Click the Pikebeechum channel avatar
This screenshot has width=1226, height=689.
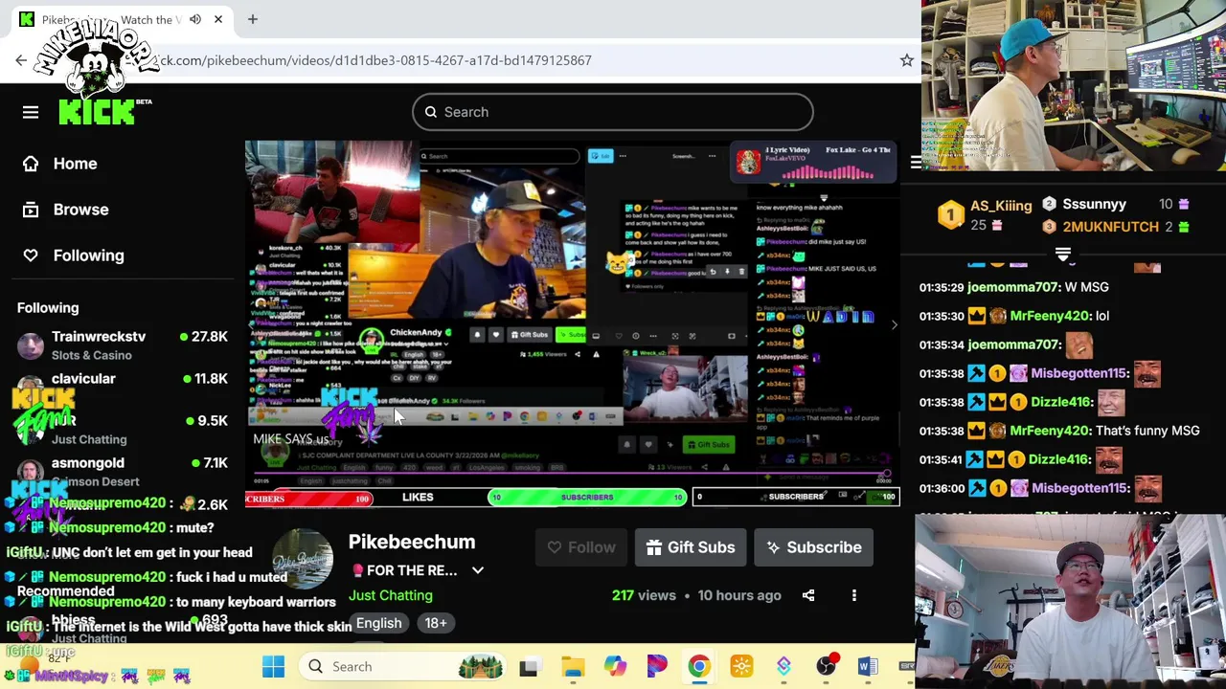tap(303, 558)
